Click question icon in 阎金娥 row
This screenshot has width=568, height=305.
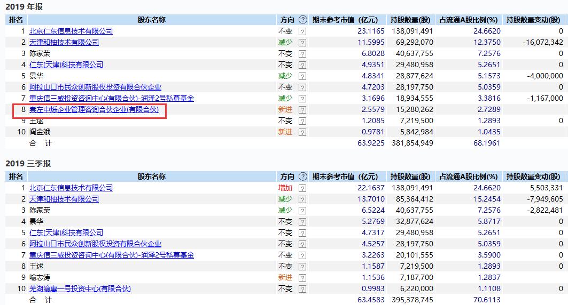(302, 132)
